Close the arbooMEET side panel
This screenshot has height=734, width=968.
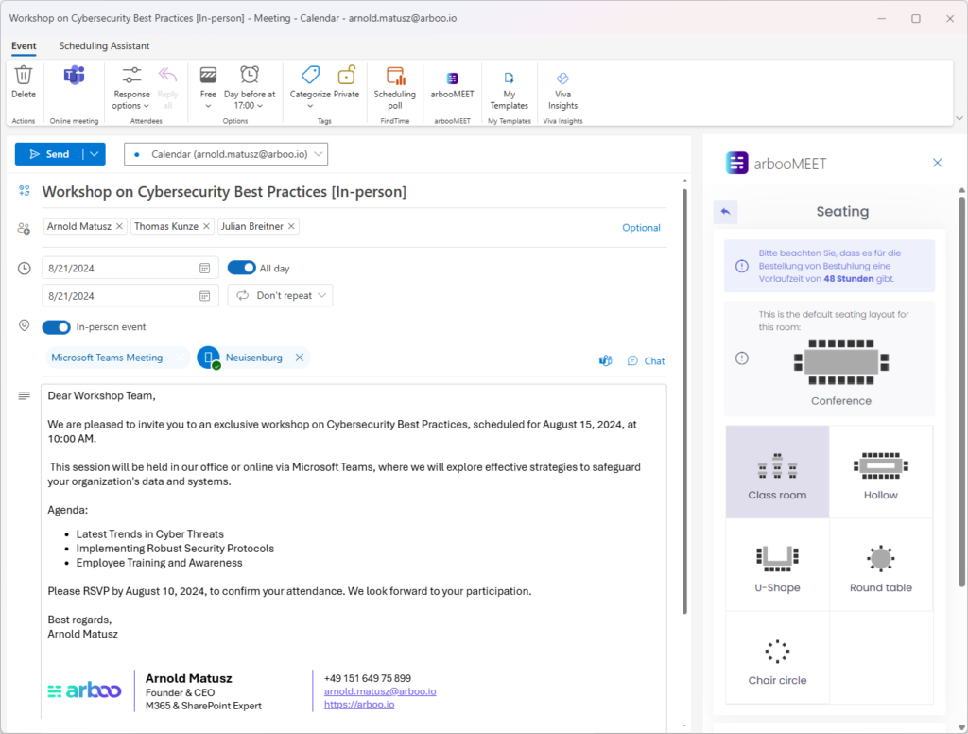click(937, 163)
